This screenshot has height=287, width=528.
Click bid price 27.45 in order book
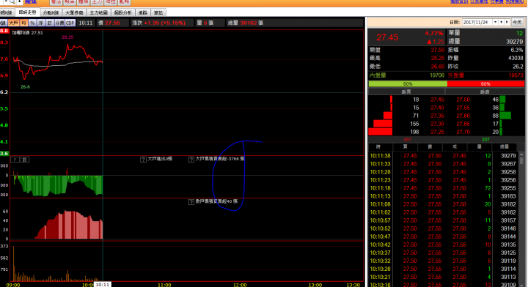[437, 100]
